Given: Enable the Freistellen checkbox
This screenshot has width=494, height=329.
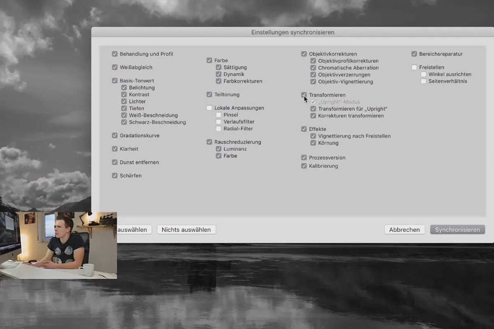Looking at the screenshot, I should pos(415,67).
